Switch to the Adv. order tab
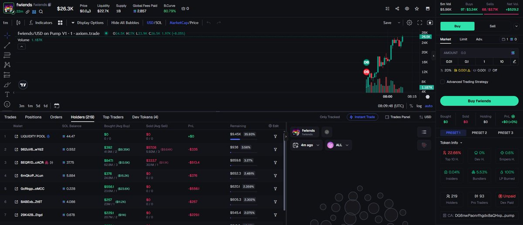Screen dimensions: 523x225 (x=479, y=39)
